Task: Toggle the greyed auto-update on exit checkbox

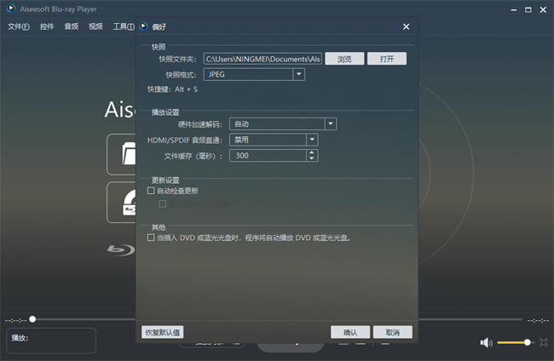Action: coord(163,203)
